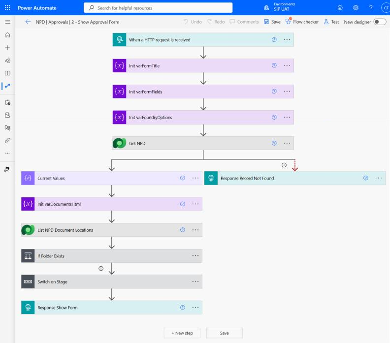Viewport: 390px width, 343px height.
Task: Toggle the New designer switch
Action: point(380,22)
